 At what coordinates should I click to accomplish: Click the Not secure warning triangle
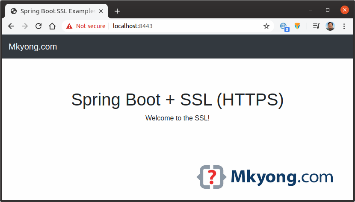[x=69, y=26]
